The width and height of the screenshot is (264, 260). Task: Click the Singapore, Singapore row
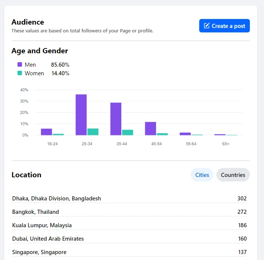pos(129,252)
